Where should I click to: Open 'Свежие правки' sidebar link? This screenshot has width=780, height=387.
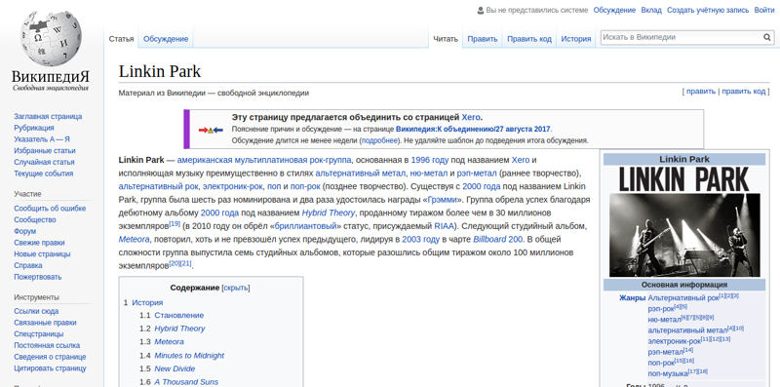click(x=39, y=243)
